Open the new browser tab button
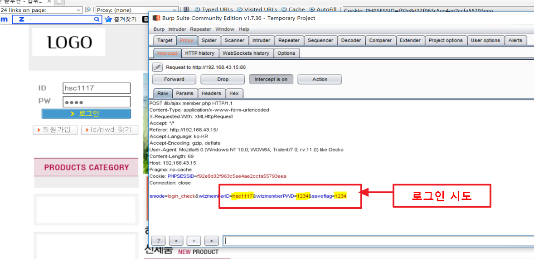The width and height of the screenshot is (534, 266). pyautogui.click(x=59, y=2)
